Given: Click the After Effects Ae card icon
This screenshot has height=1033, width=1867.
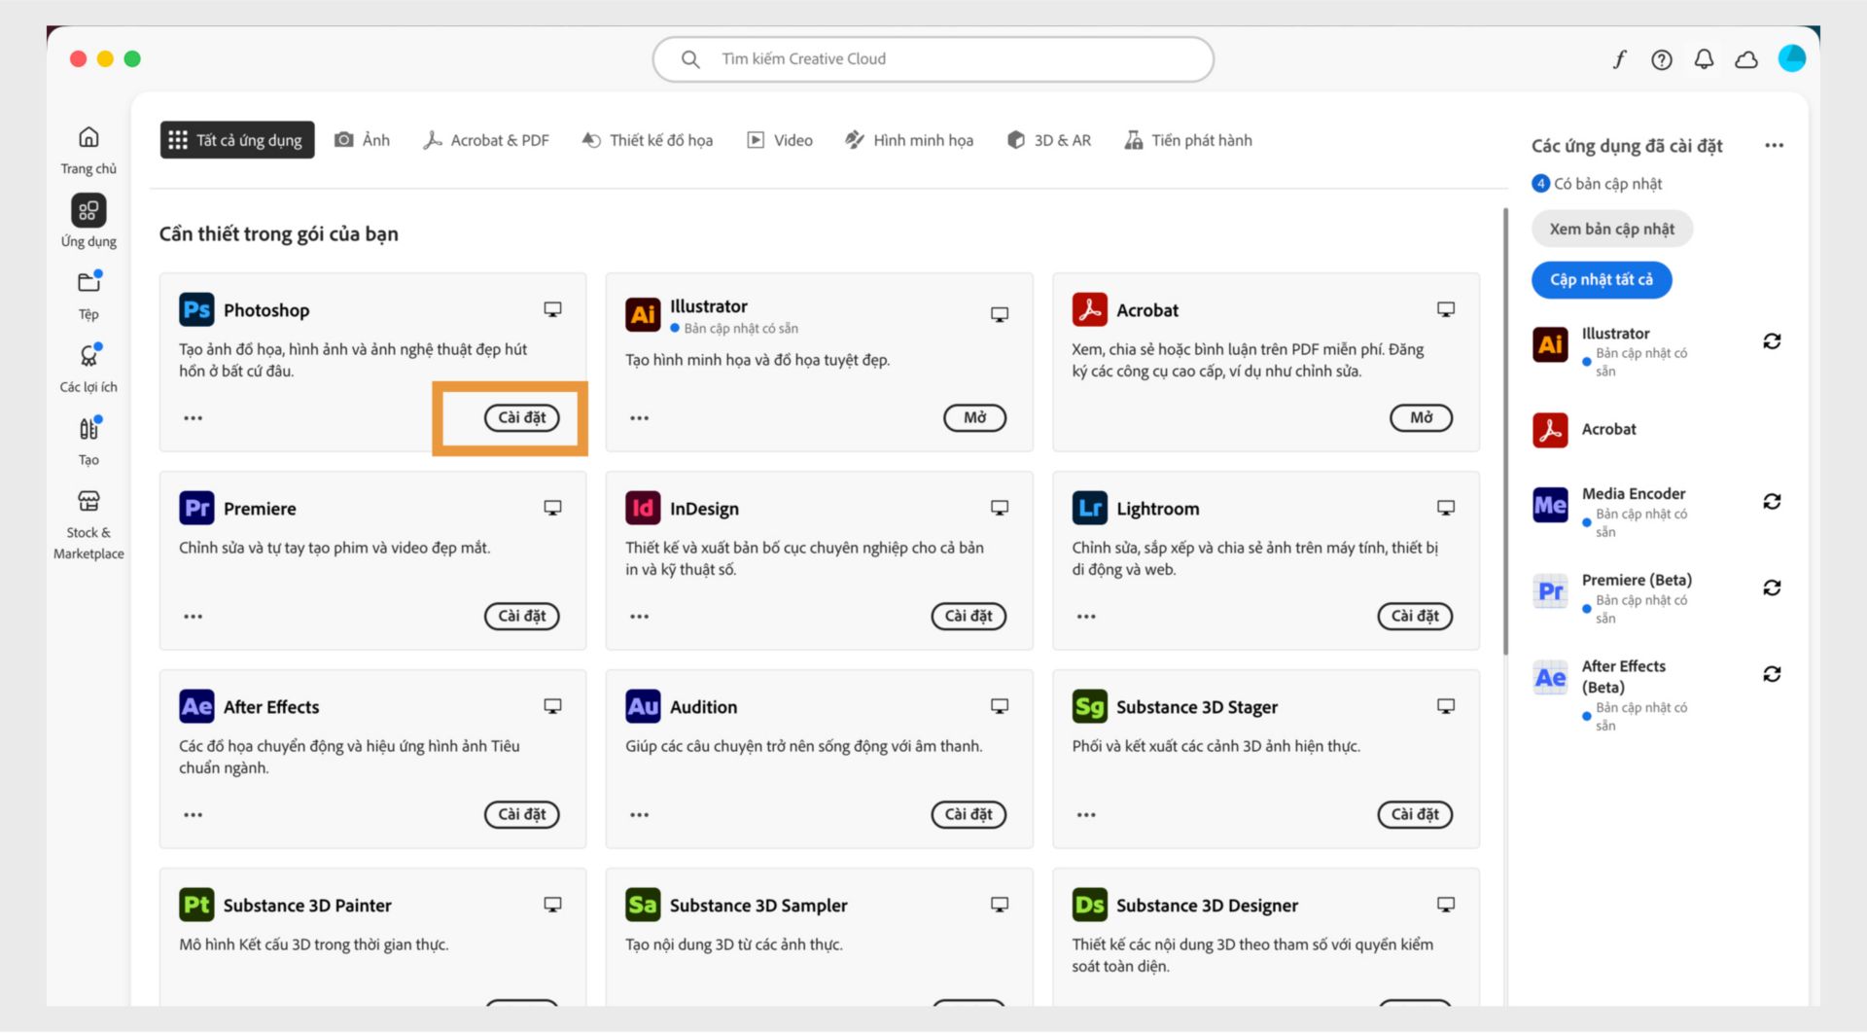Looking at the screenshot, I should [x=196, y=706].
